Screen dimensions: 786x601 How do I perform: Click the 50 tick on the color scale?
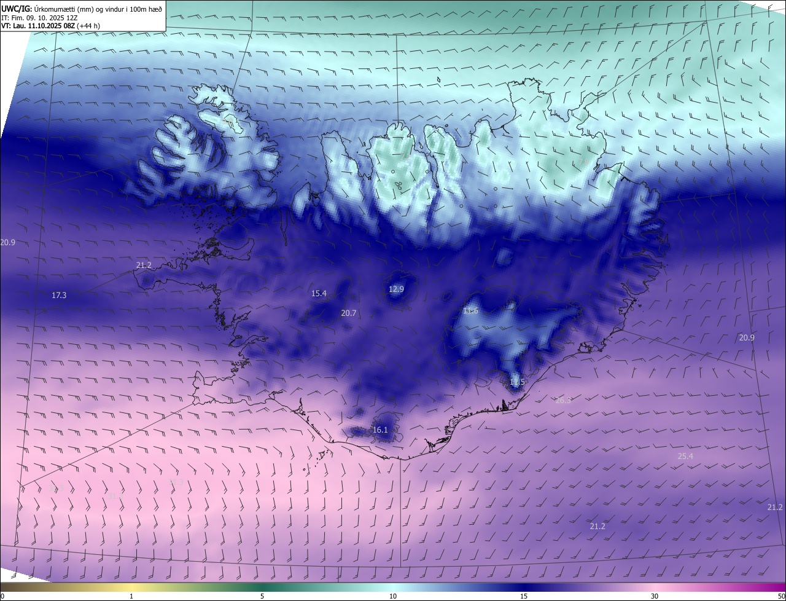point(781,596)
